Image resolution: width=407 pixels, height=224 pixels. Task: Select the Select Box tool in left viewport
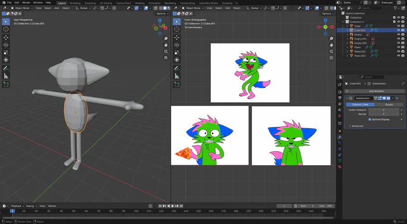6,22
